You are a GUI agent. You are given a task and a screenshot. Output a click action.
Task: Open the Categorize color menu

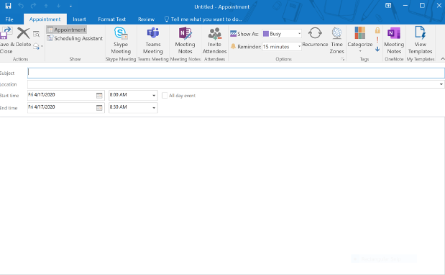pos(360,40)
